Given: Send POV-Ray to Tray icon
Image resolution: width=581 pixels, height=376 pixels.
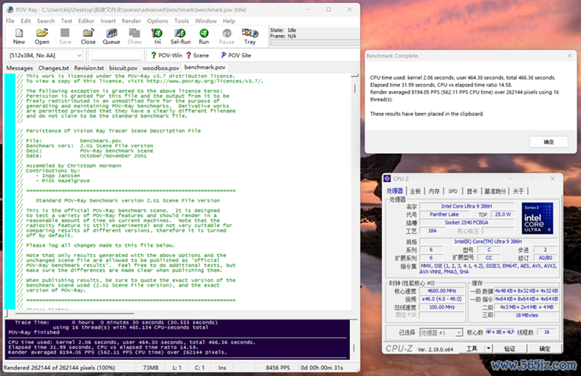Looking at the screenshot, I should (250, 36).
